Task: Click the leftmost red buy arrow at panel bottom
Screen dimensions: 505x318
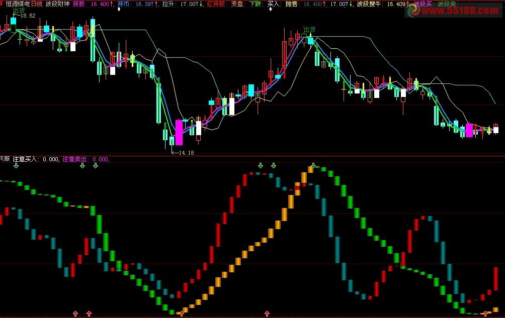Action: click(75, 313)
